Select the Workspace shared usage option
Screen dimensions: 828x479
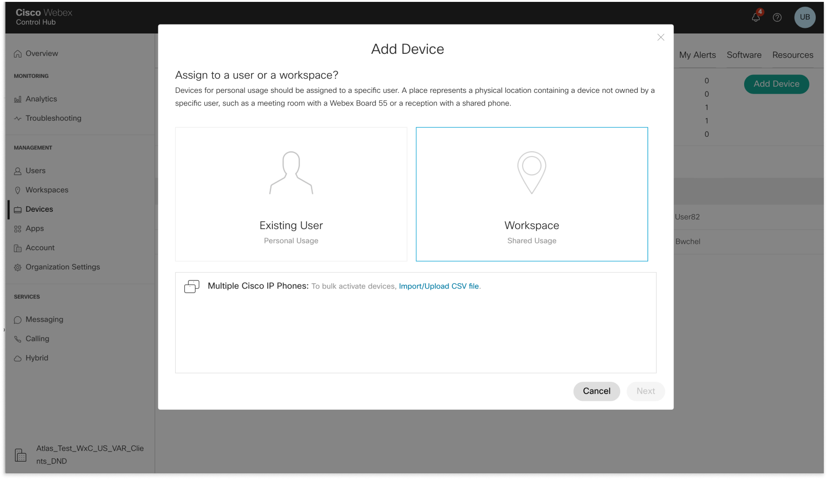(532, 194)
